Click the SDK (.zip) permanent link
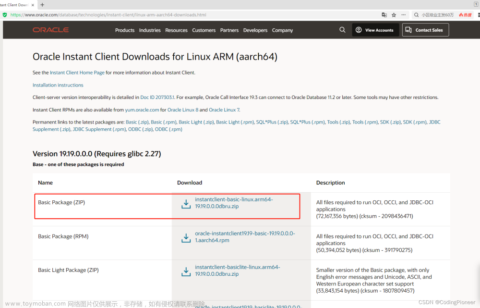This screenshot has width=480, height=308. click(x=391, y=122)
